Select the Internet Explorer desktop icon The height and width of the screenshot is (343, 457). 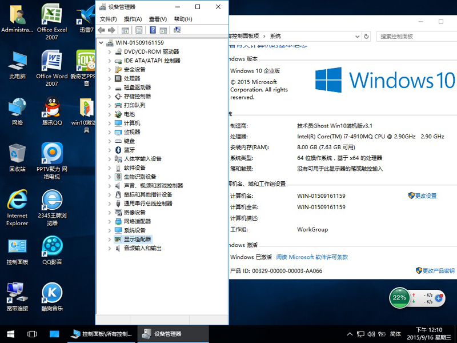point(17,208)
